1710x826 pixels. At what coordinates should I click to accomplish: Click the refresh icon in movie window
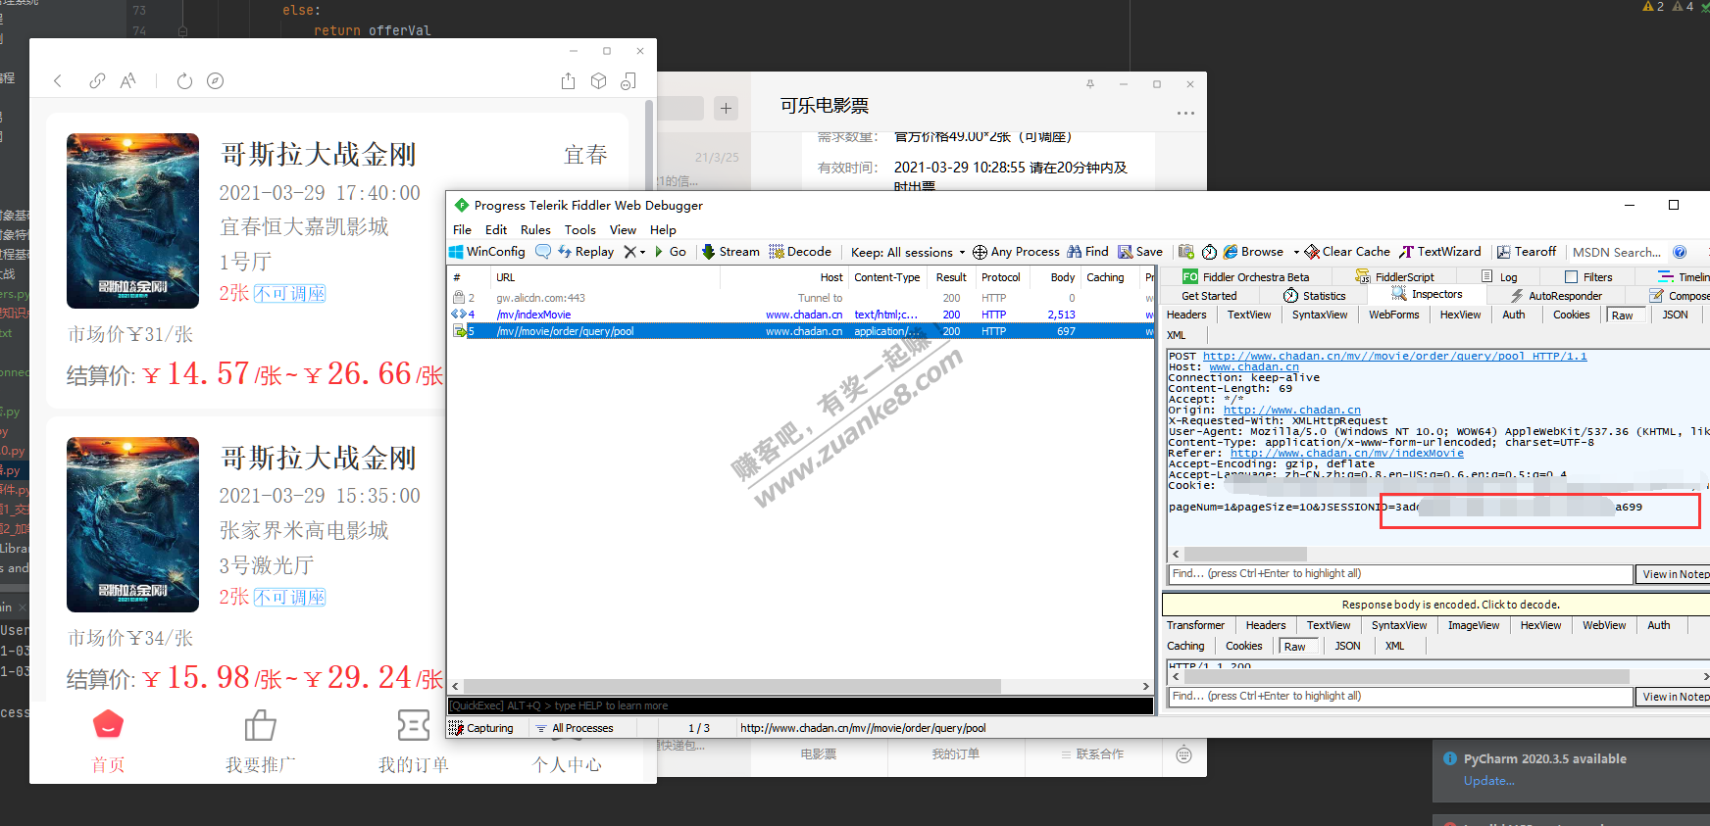[184, 81]
